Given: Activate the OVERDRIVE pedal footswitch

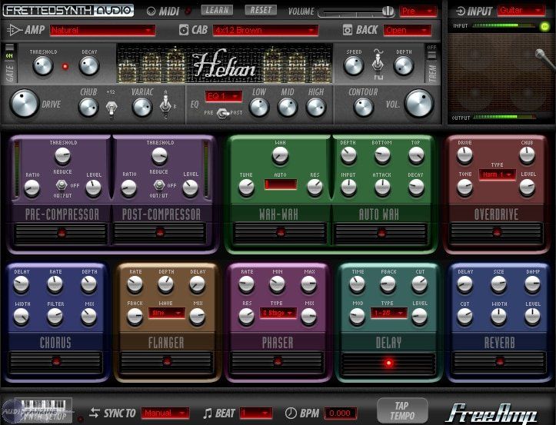Looking at the screenshot, I should coord(497,233).
